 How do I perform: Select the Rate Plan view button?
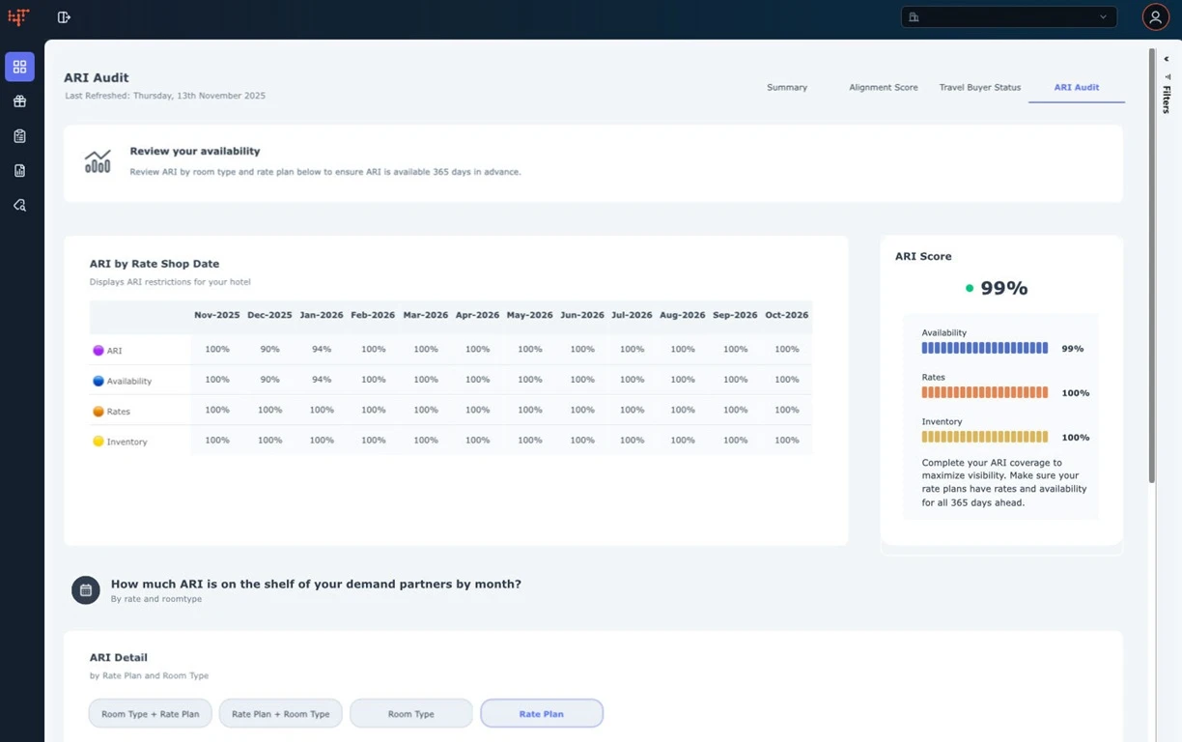(x=542, y=714)
